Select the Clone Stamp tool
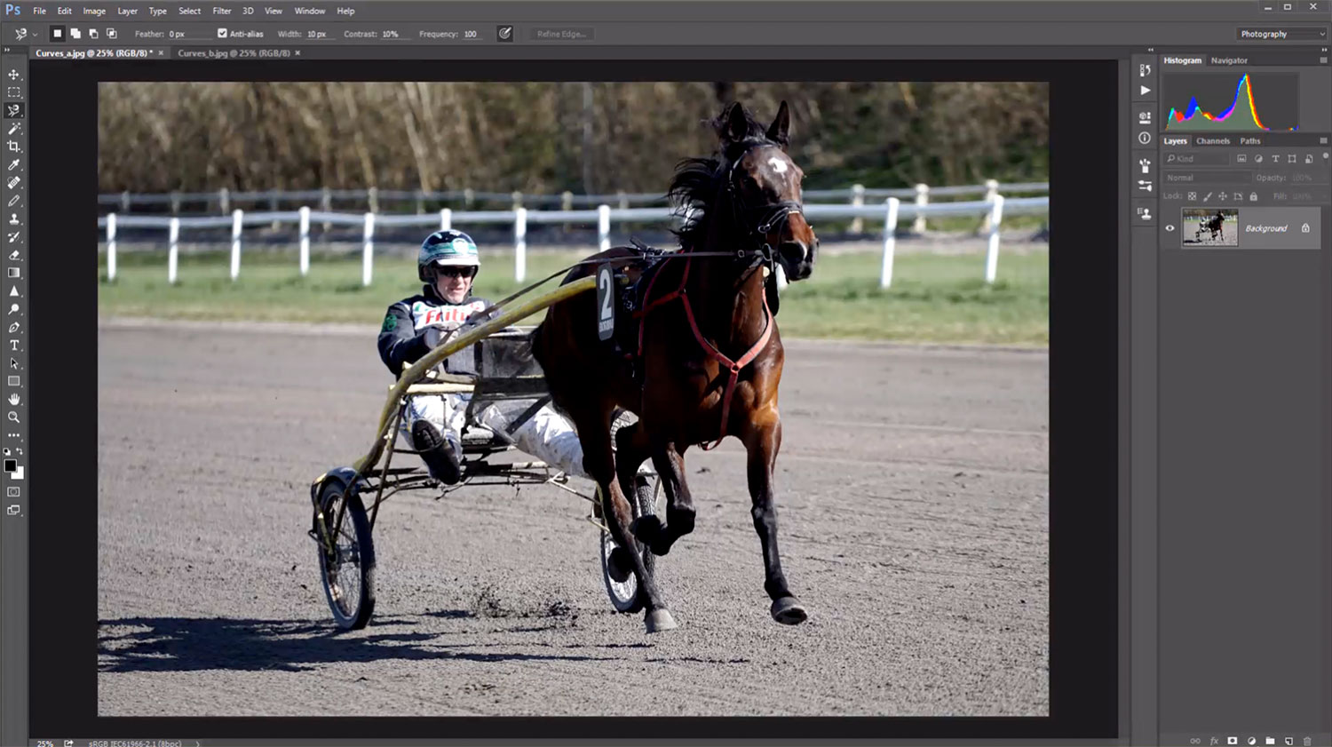The width and height of the screenshot is (1332, 747). [14, 219]
